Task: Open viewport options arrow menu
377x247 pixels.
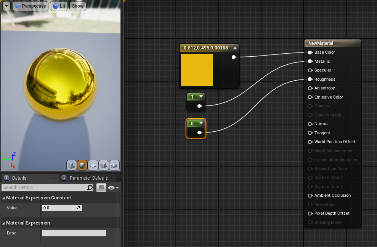Action: point(6,6)
